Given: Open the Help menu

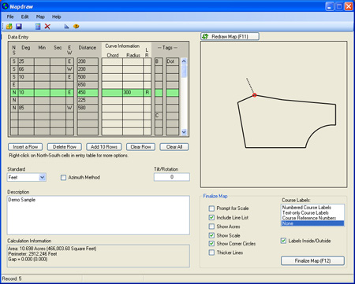Looking at the screenshot, I should 56,17.
